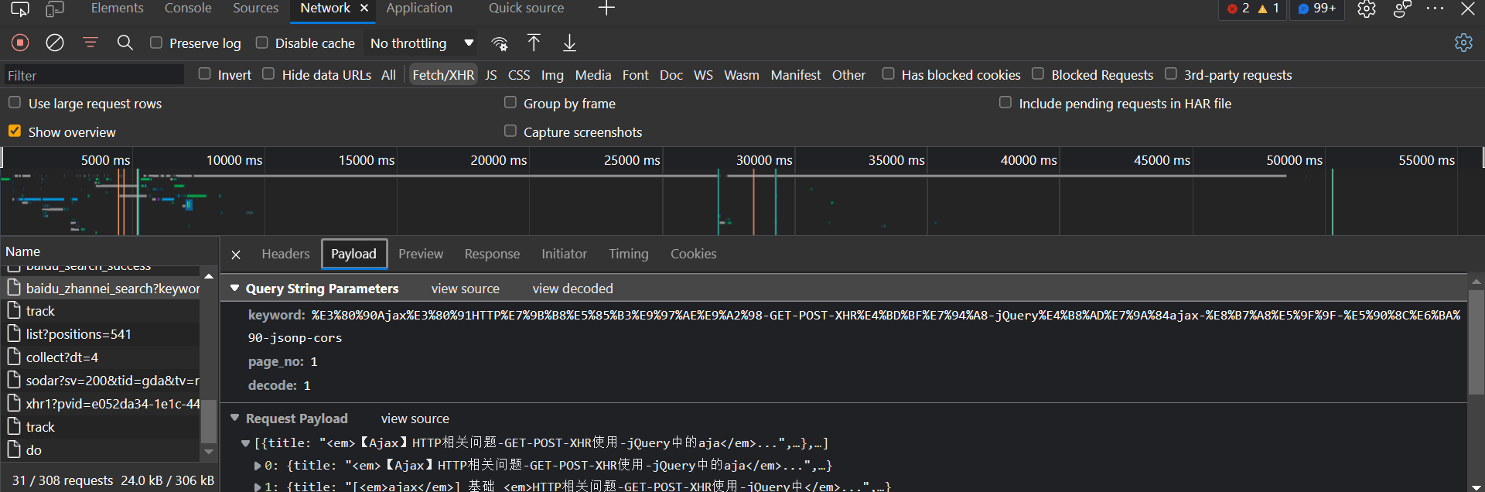The image size is (1485, 492).
Task: Enable Disable cache checkbox
Action: tap(262, 43)
